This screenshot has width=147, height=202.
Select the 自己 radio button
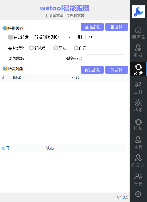76,48
